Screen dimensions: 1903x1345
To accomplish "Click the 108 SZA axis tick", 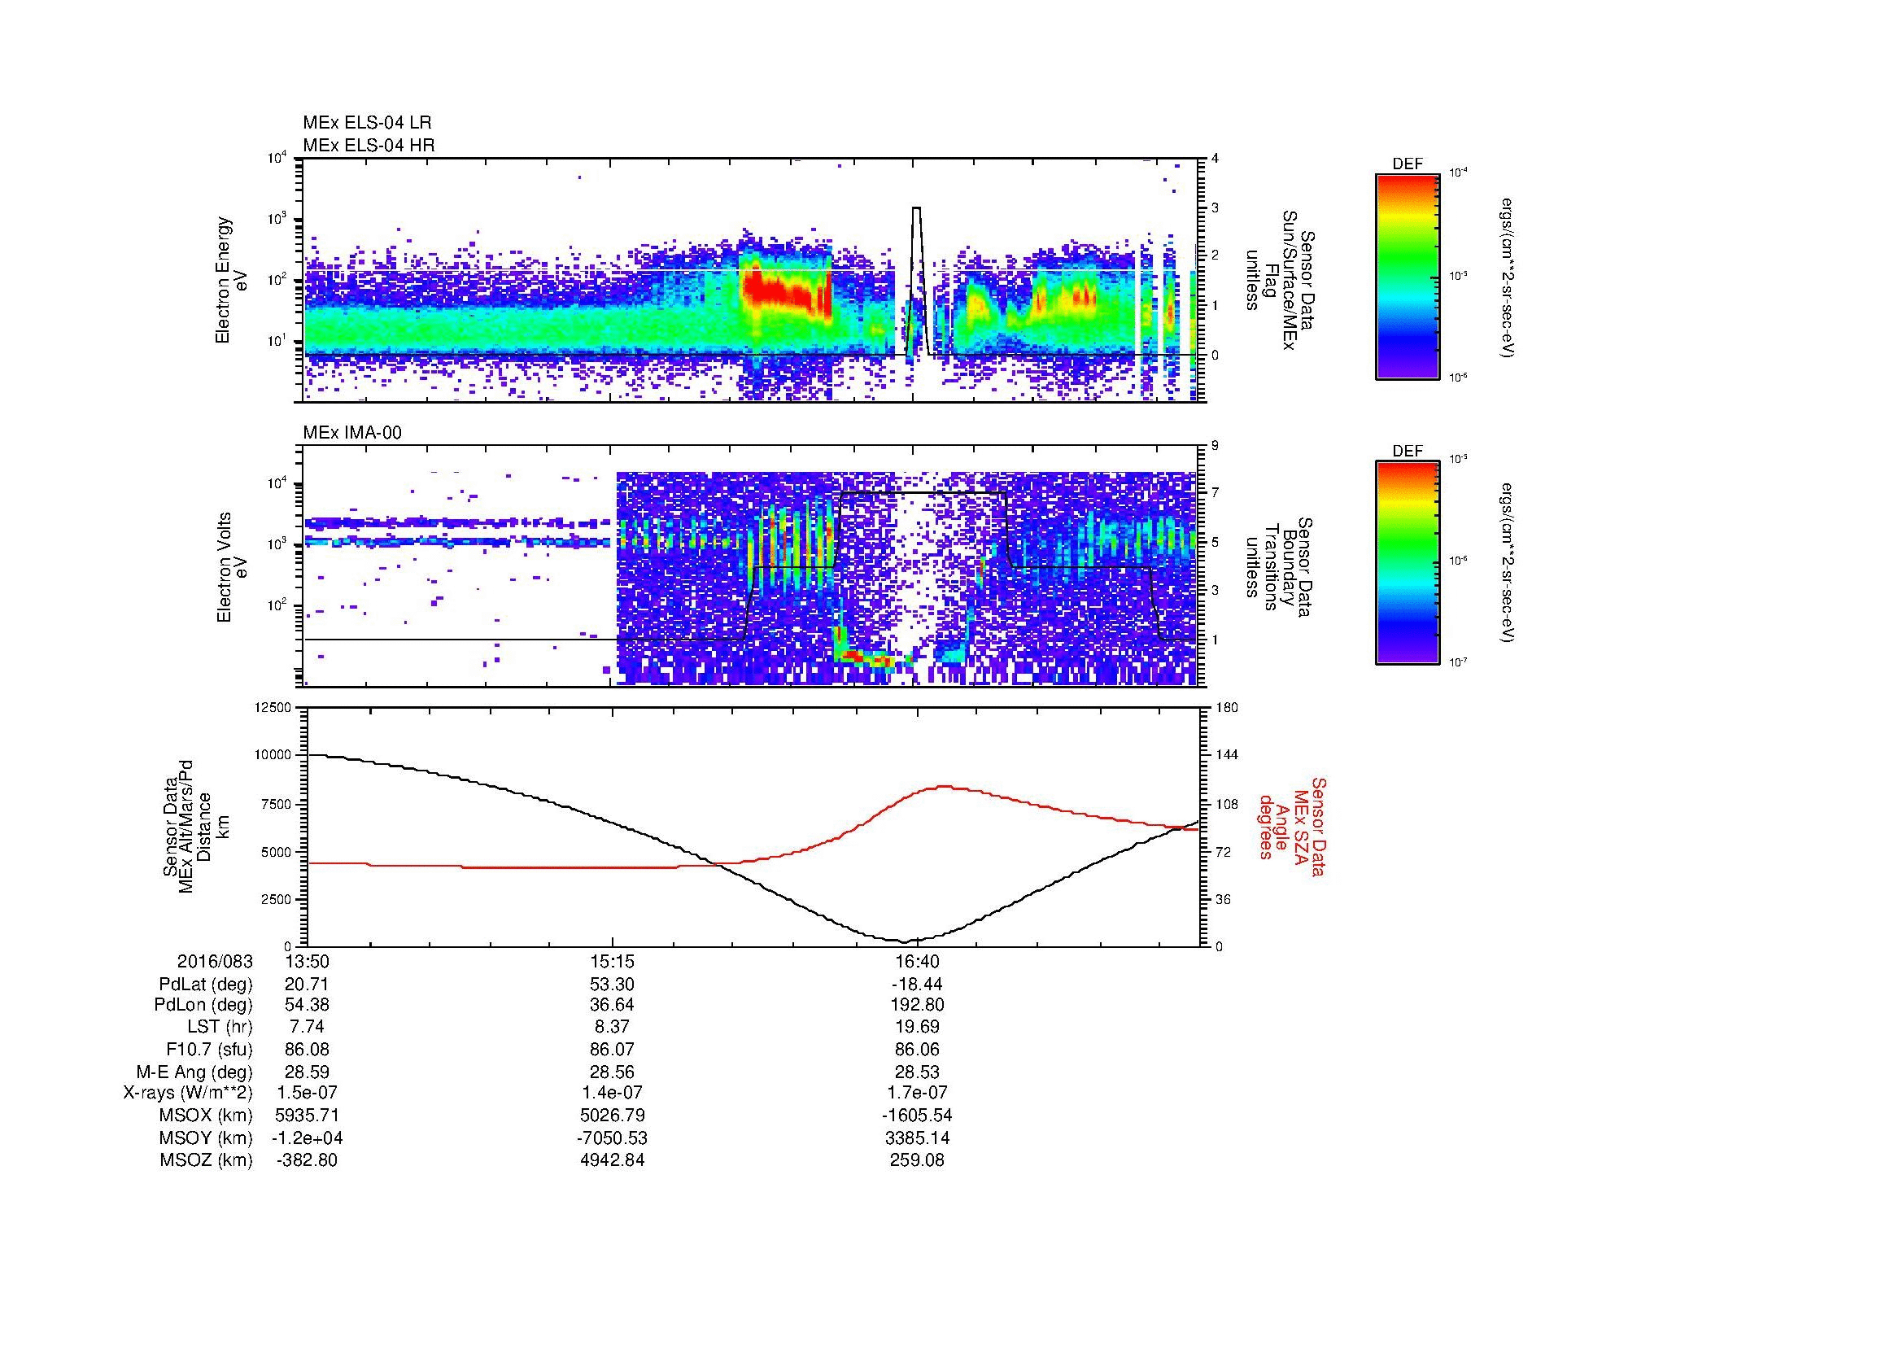I will [x=1227, y=804].
